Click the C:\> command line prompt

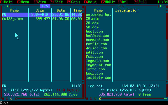4,103
